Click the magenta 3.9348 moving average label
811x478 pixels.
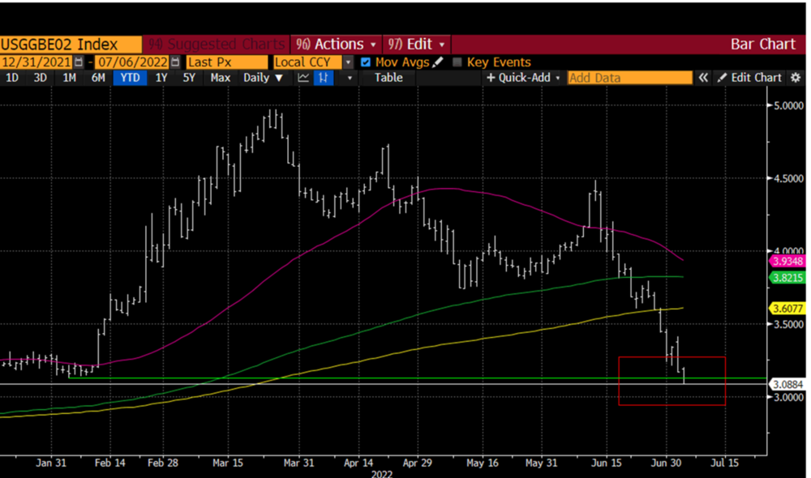coord(786,261)
